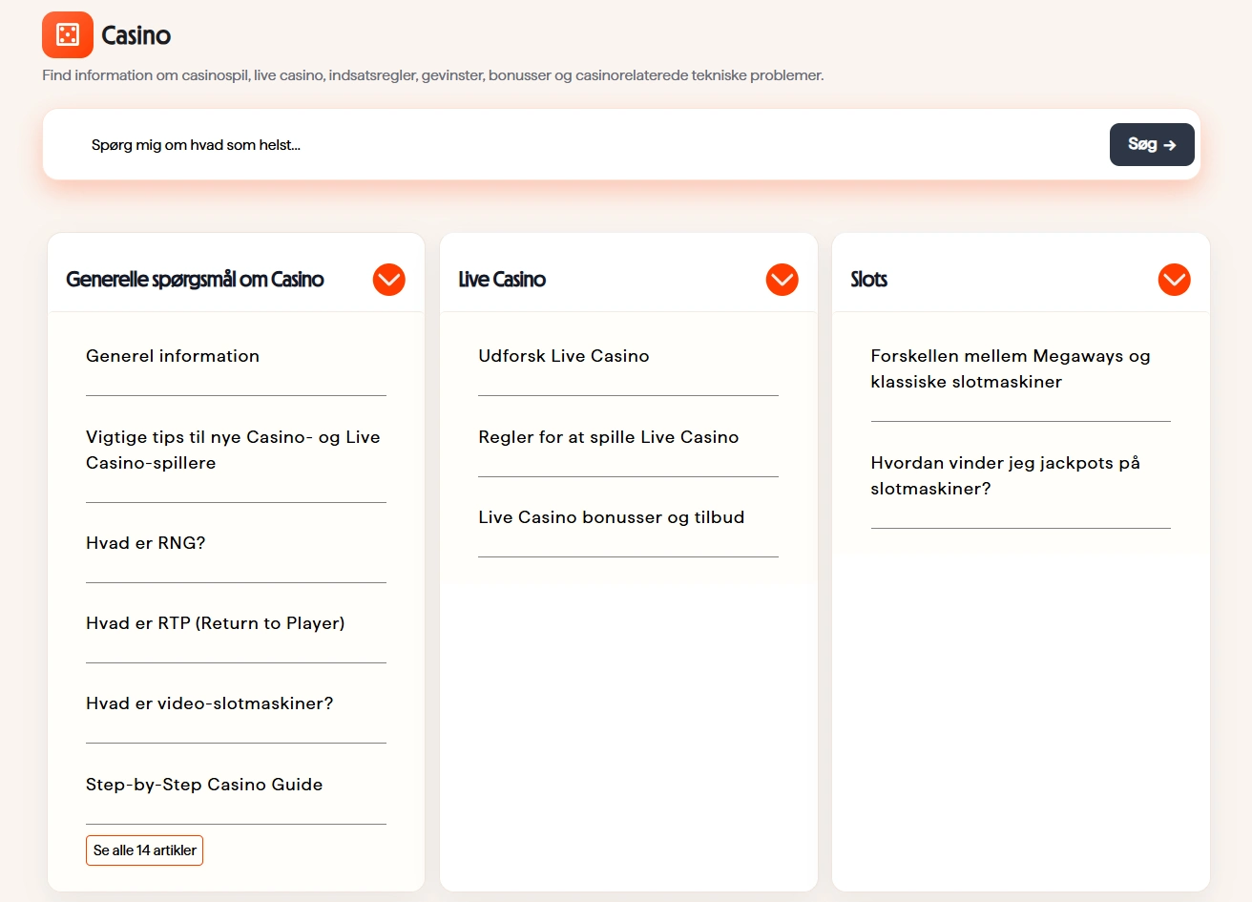The image size is (1252, 902).
Task: Open Live Casino bonusser og tilbud
Action: tap(612, 517)
